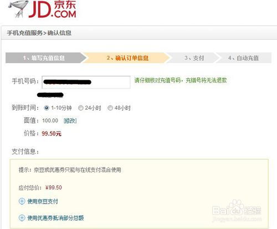The width and height of the screenshot is (277, 229).
Task: Click step 3、支付
Action: click(194, 58)
